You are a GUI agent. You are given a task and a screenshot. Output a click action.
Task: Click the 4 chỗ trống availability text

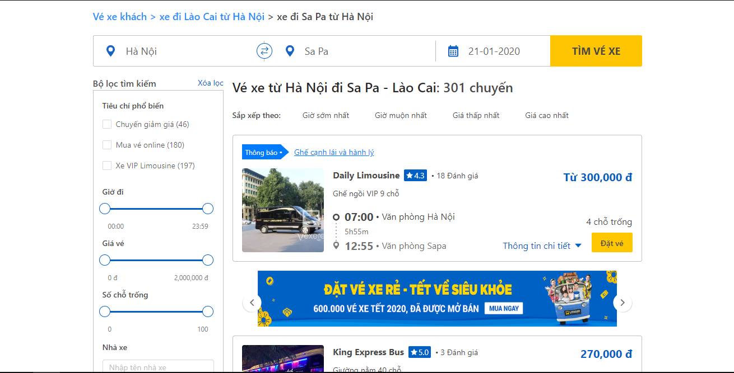pos(609,221)
